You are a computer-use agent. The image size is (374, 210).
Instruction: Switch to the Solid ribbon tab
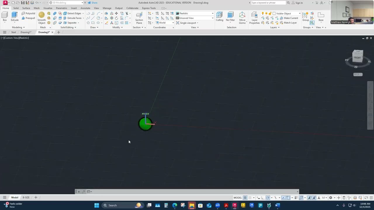coord(16,8)
